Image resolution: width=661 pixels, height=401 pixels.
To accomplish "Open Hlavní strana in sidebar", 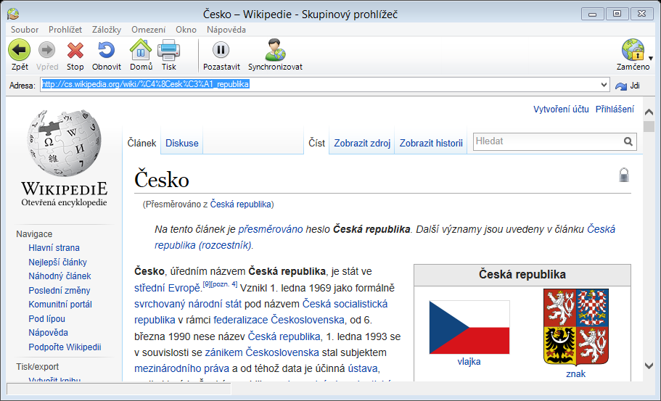I will coord(54,248).
